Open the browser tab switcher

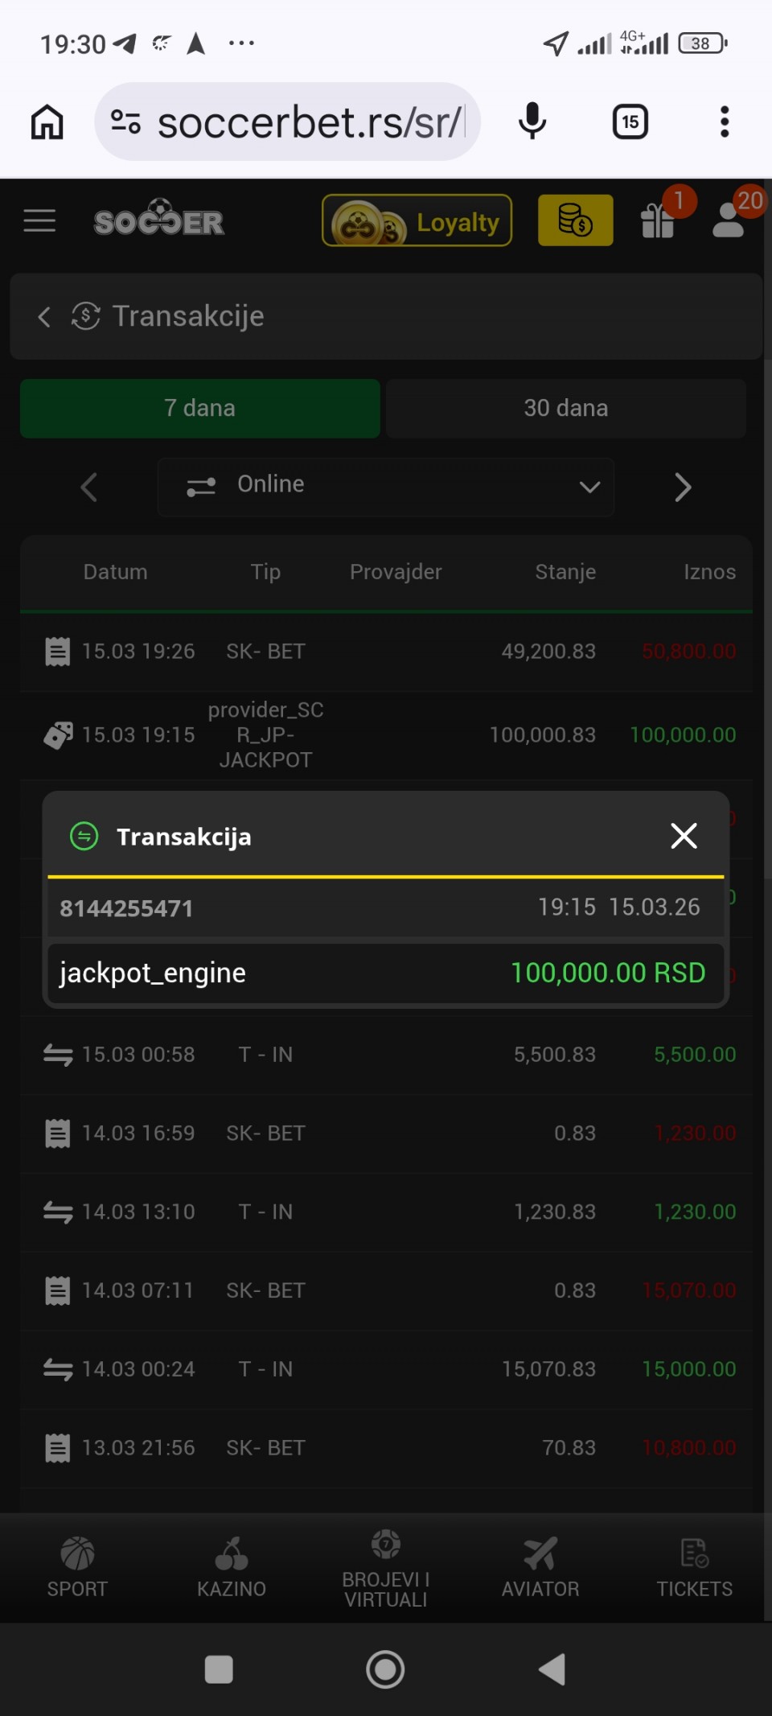[630, 122]
